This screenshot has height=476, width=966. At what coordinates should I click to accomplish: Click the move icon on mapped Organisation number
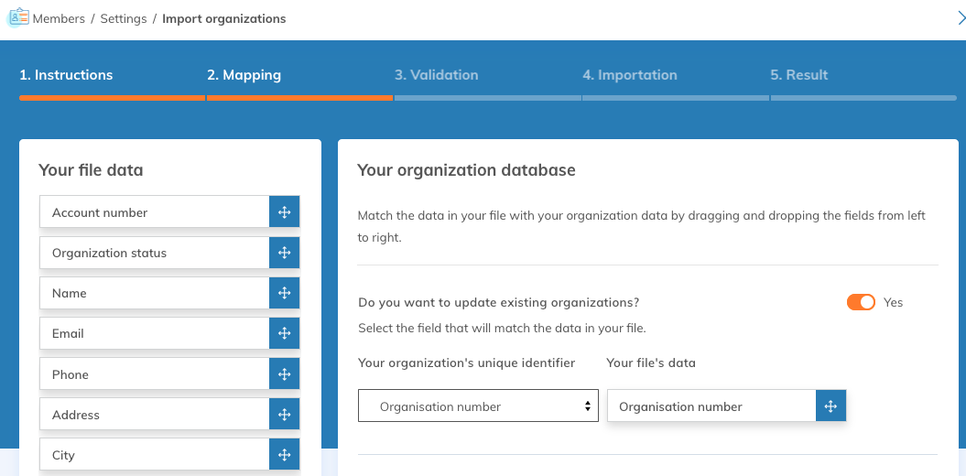tap(830, 406)
